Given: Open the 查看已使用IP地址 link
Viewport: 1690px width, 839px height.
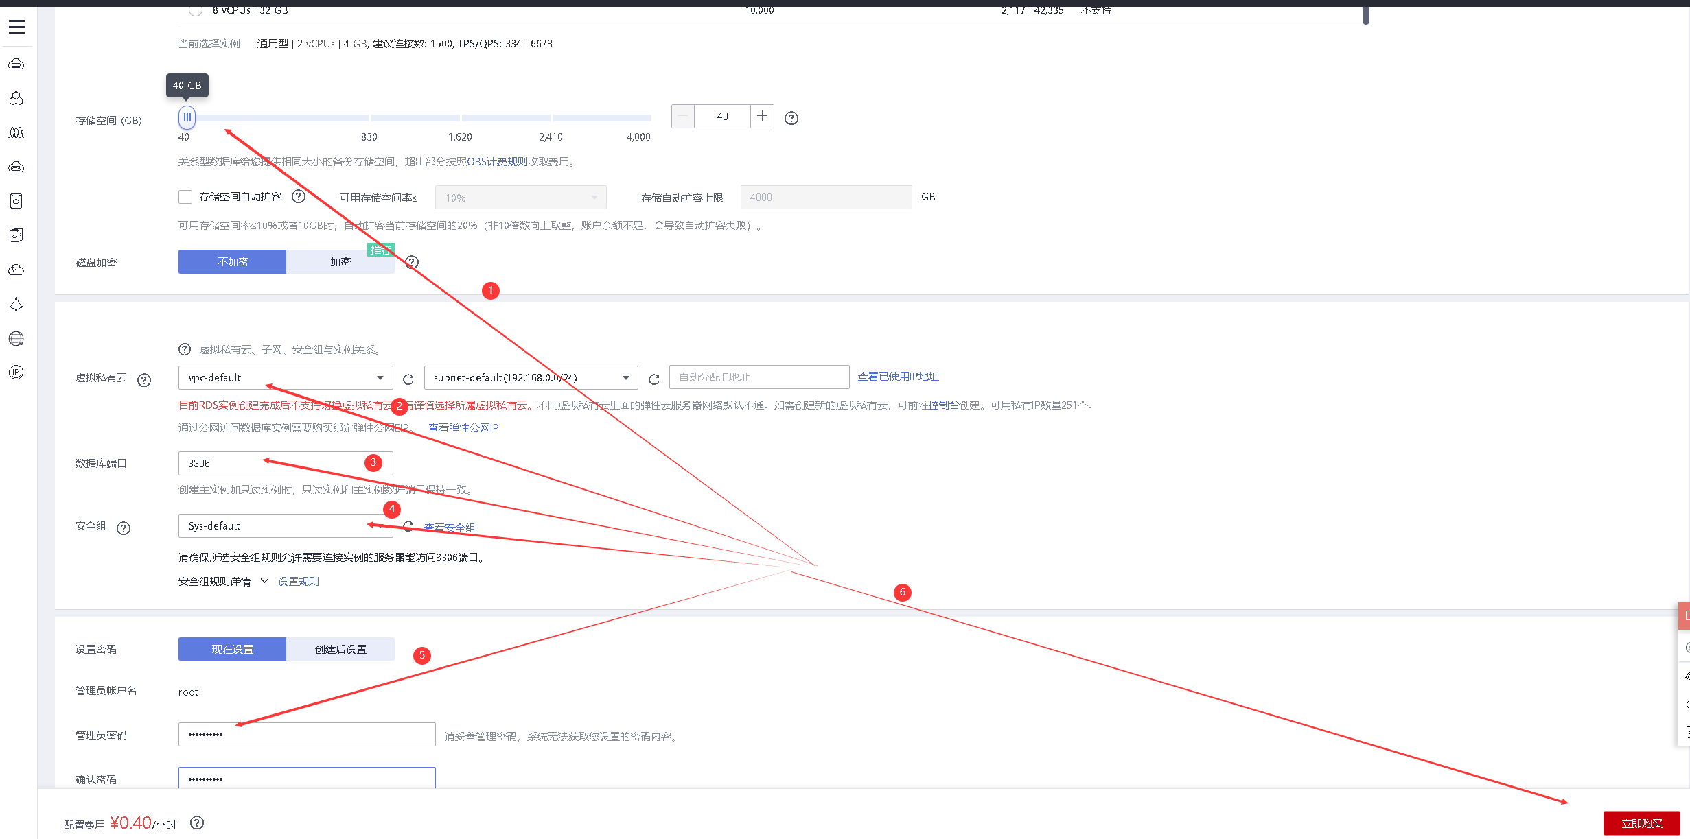Looking at the screenshot, I should tap(898, 377).
